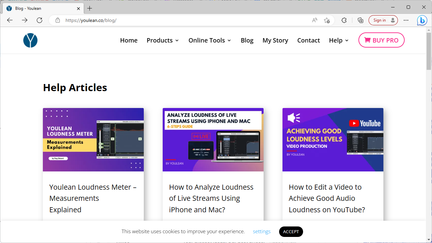Open the Extensions puzzle icon
The image size is (432, 243).
pos(344,20)
